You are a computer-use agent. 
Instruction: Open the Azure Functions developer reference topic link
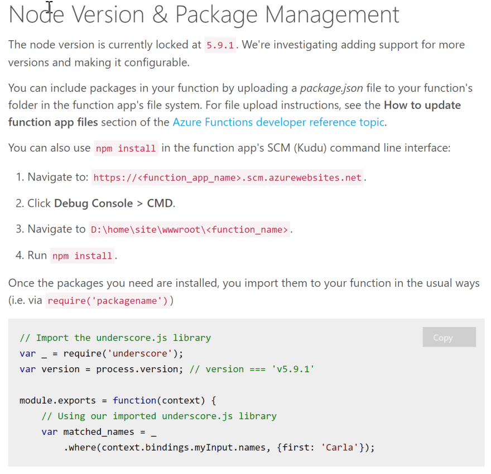coord(278,122)
